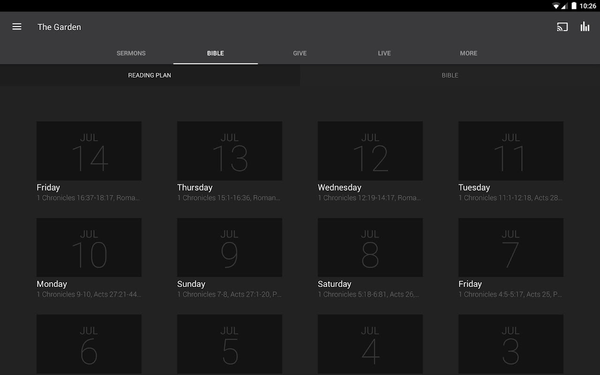Open the audio equalizer bars icon
The image size is (600, 375).
[585, 27]
